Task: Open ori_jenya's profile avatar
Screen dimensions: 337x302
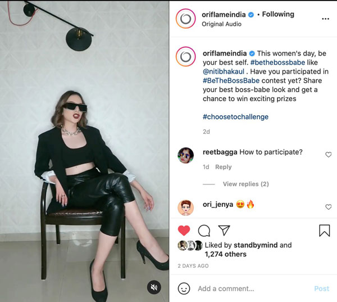Action: [x=186, y=208]
